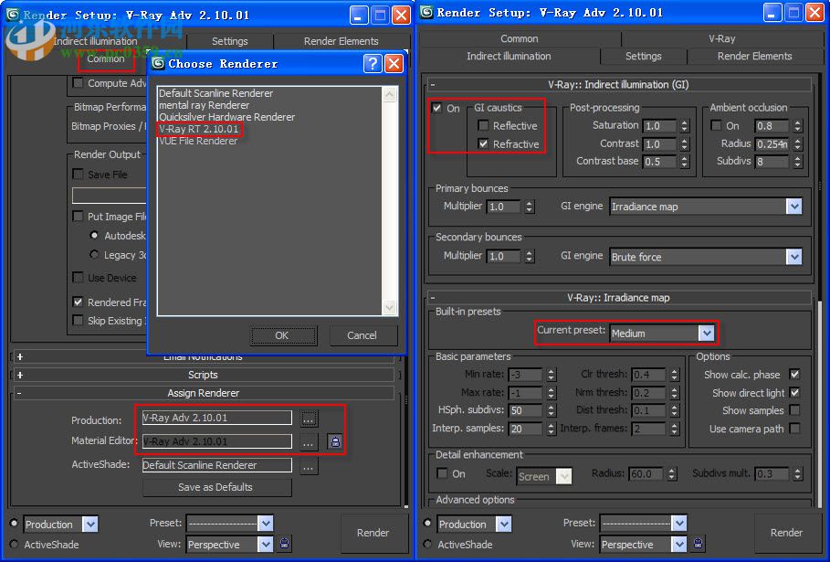Click Render button in left window

coord(373,533)
